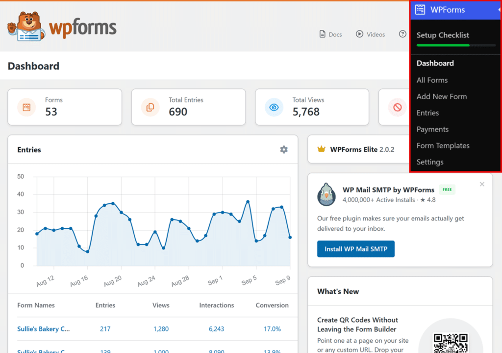Click the Total Views eye icon
This screenshot has width=502, height=353.
pos(274,107)
